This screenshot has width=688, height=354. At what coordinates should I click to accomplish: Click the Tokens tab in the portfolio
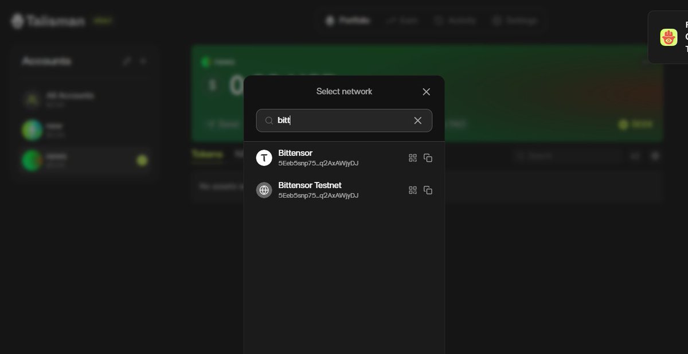pos(207,154)
